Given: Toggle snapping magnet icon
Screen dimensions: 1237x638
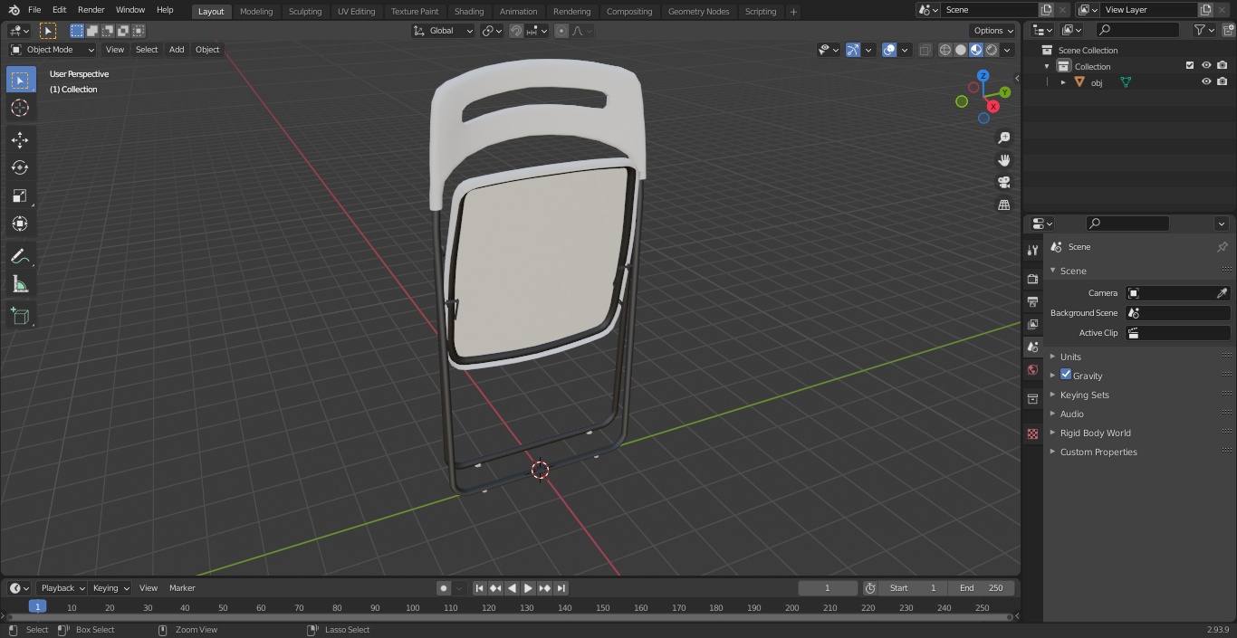Looking at the screenshot, I should 516,31.
